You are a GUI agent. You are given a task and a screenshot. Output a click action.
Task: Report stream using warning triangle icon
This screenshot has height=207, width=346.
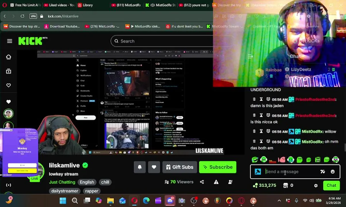[x=216, y=182]
